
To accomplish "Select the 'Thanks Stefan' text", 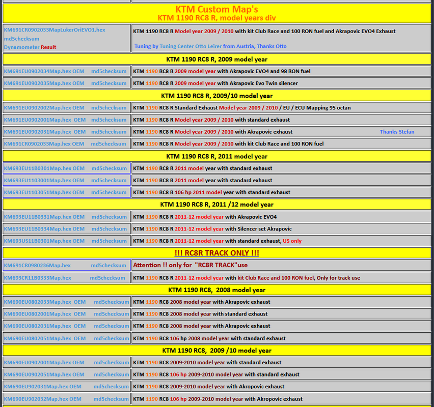I will pos(397,132).
